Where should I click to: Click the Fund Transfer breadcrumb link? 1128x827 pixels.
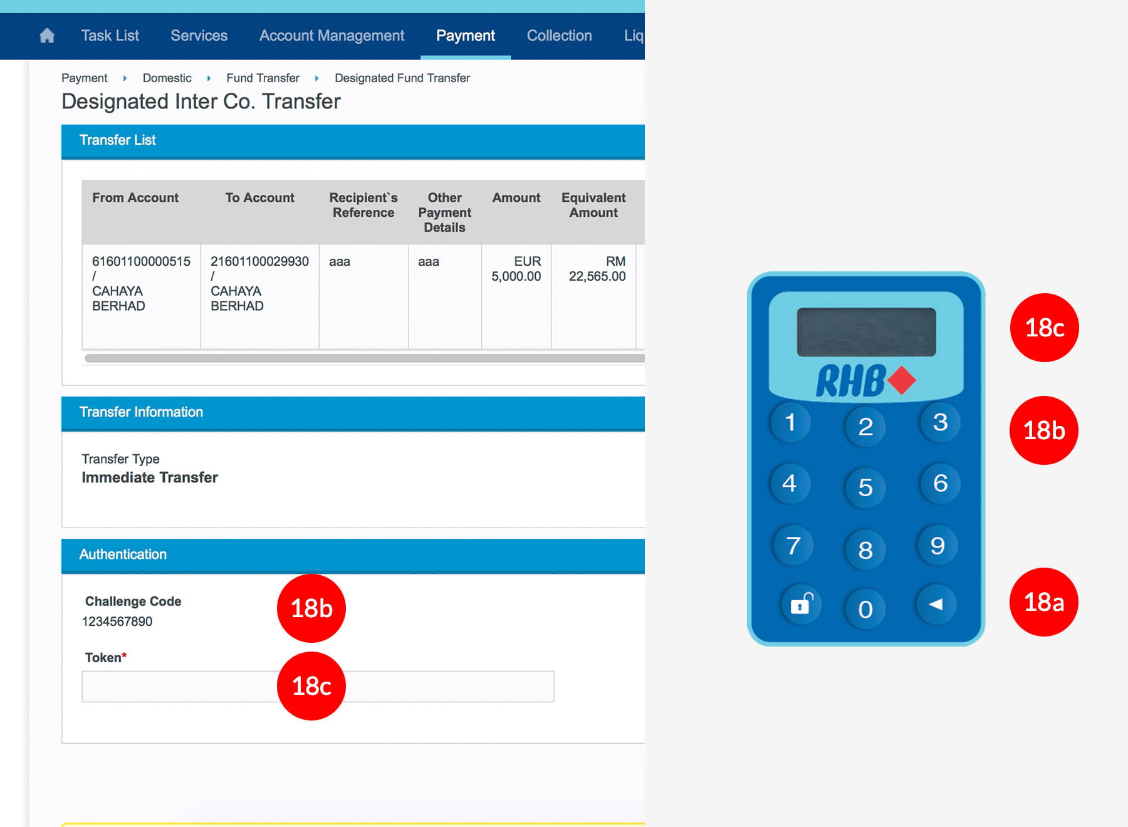click(263, 78)
